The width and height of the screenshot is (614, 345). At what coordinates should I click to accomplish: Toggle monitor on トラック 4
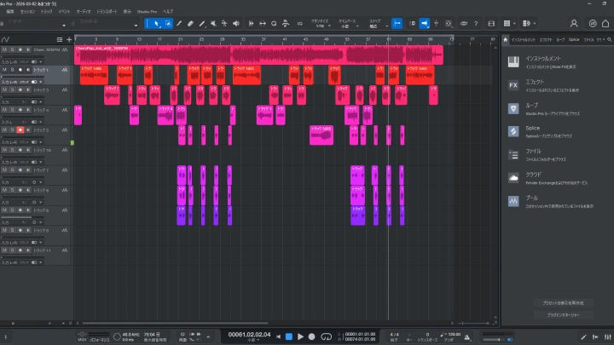28,110
